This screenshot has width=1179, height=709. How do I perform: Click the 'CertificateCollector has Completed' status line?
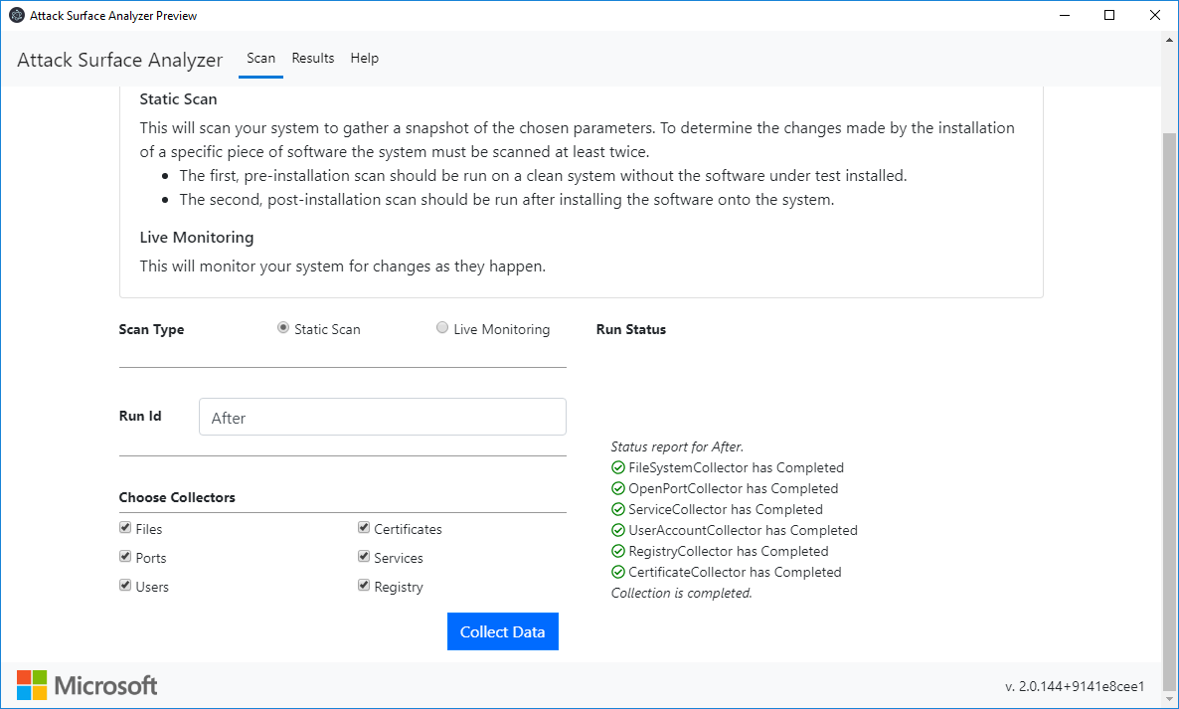click(x=735, y=572)
